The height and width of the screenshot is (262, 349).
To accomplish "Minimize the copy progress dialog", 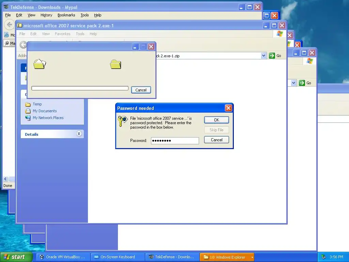I will pos(135,46).
